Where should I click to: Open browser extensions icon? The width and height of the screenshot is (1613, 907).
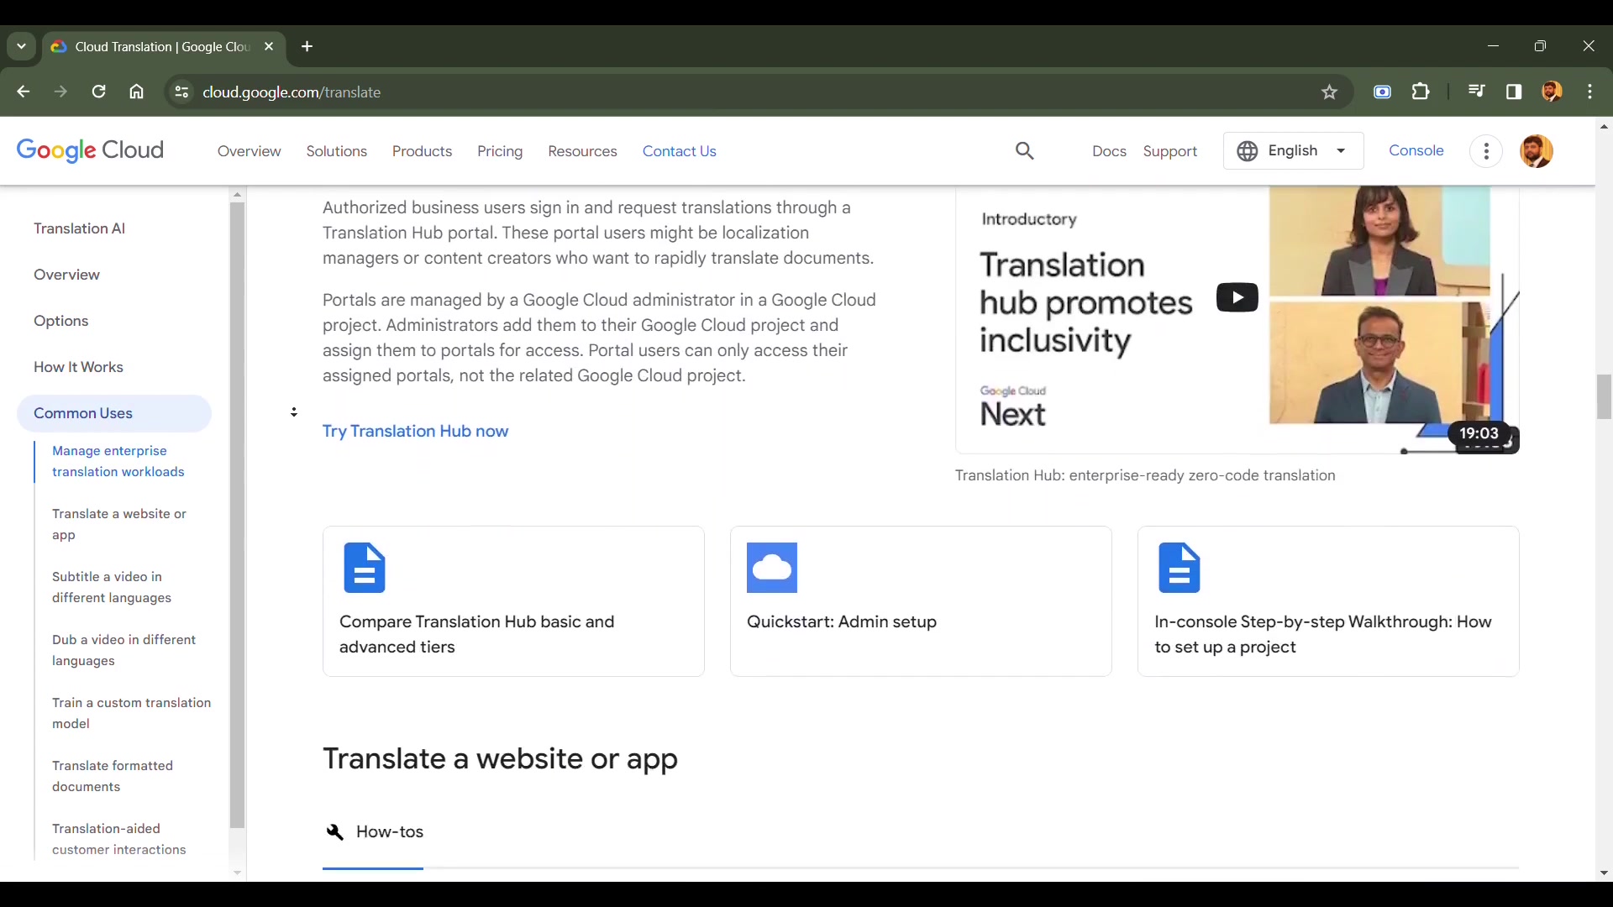[1421, 92]
